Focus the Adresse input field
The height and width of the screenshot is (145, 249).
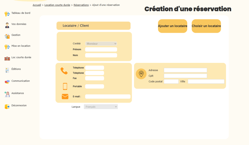pos(185,70)
